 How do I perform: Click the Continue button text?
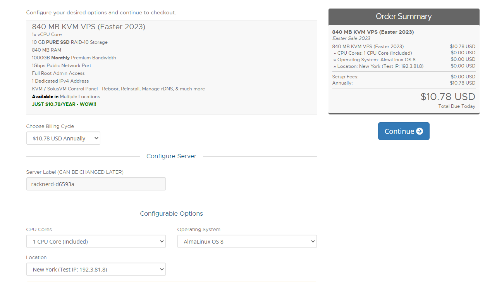(x=399, y=131)
